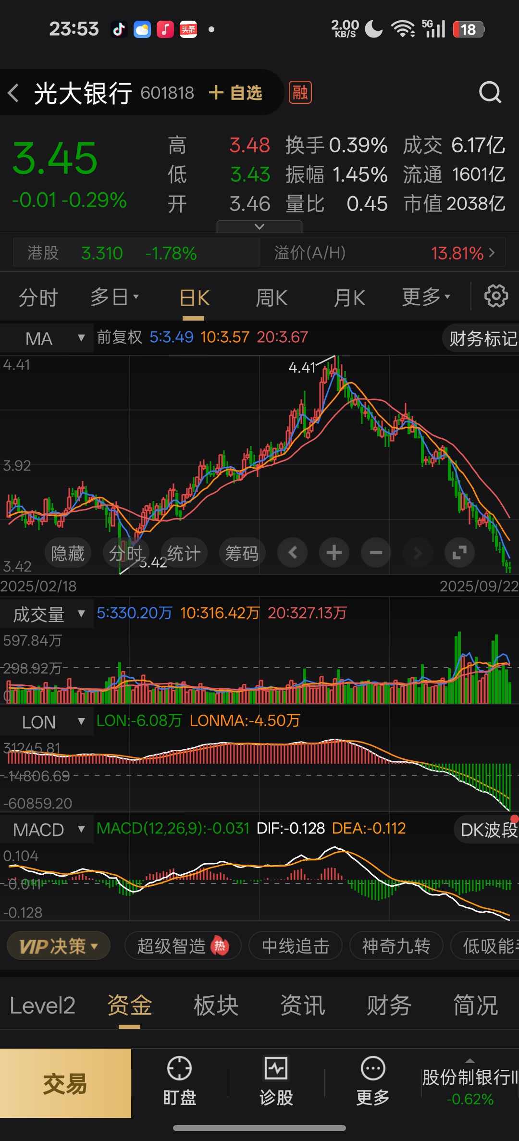Switch to 分时 chart tab
The image size is (519, 1141).
[38, 298]
